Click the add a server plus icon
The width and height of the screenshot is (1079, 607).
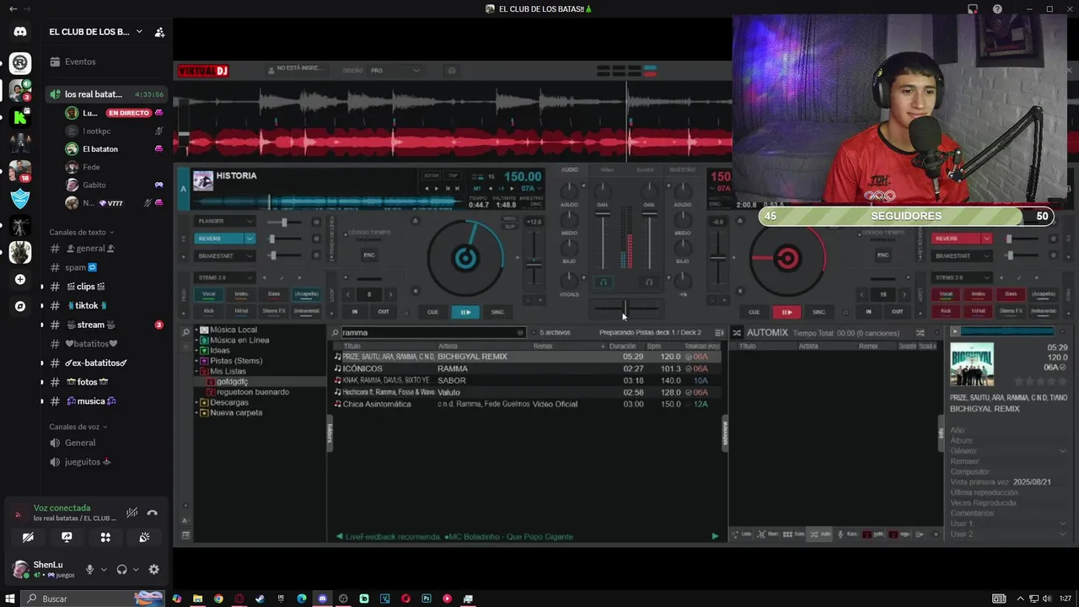pyautogui.click(x=20, y=279)
